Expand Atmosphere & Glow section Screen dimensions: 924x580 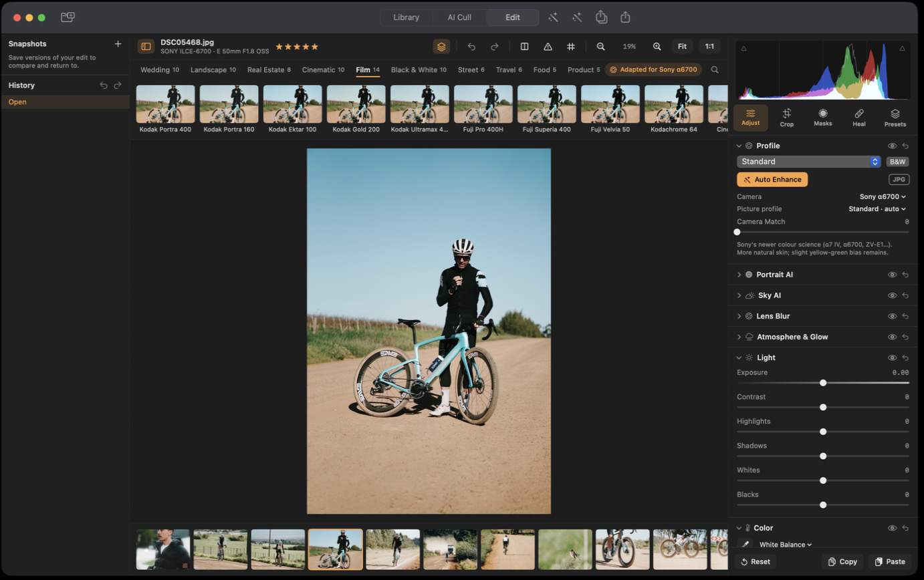click(739, 337)
